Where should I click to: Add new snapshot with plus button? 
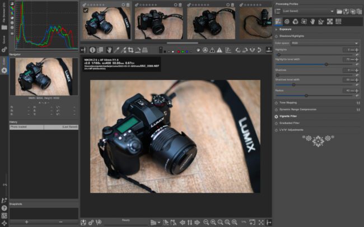pos(27,222)
